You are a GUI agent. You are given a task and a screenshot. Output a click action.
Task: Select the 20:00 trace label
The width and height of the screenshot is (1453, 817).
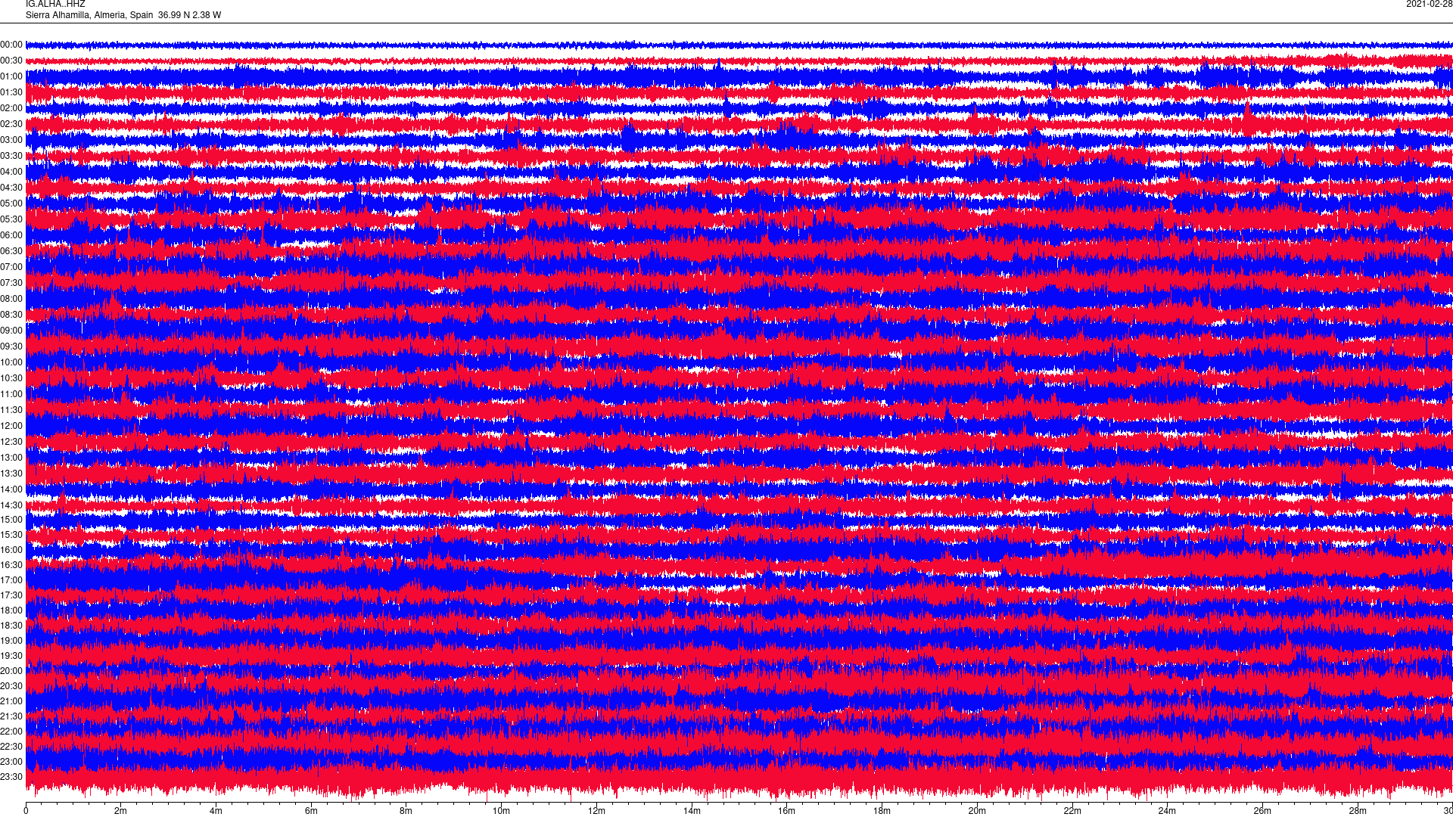[x=11, y=672]
